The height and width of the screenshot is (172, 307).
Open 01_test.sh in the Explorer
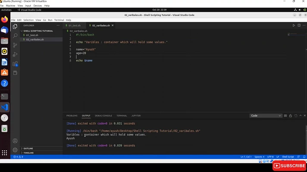click(32, 35)
